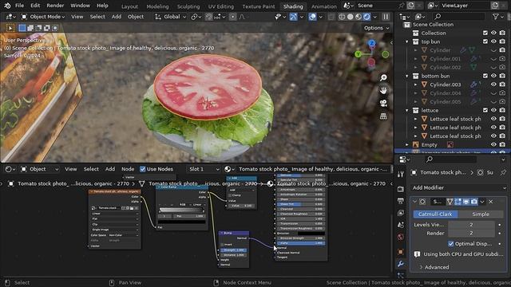Toggle modifier render camera icon
Screen dimensions: 511x287
click(x=474, y=202)
